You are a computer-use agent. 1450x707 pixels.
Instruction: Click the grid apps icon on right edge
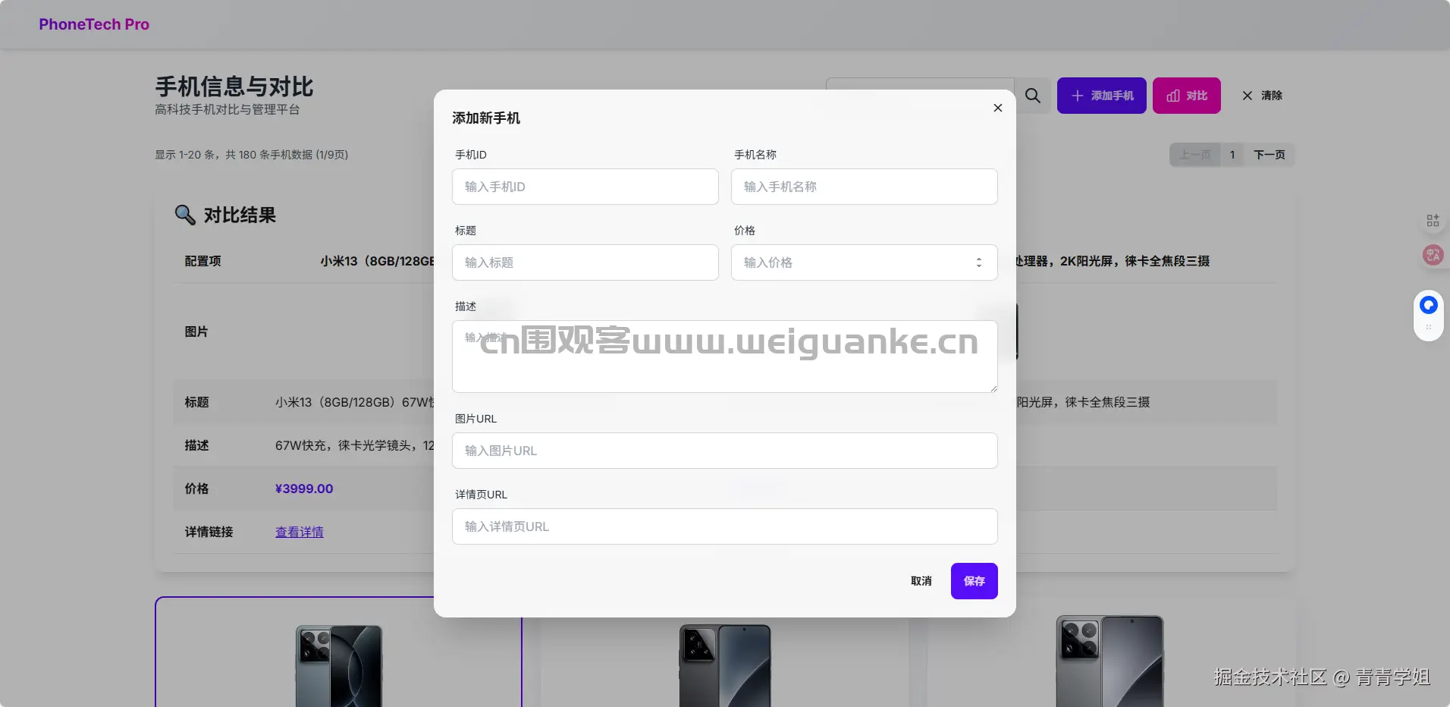[1433, 221]
